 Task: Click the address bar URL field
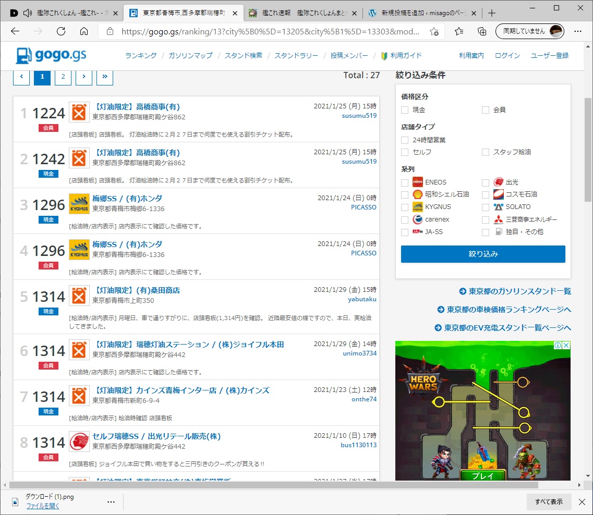click(x=270, y=31)
